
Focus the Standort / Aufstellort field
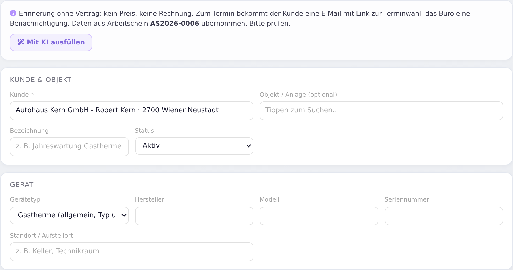pos(132,252)
